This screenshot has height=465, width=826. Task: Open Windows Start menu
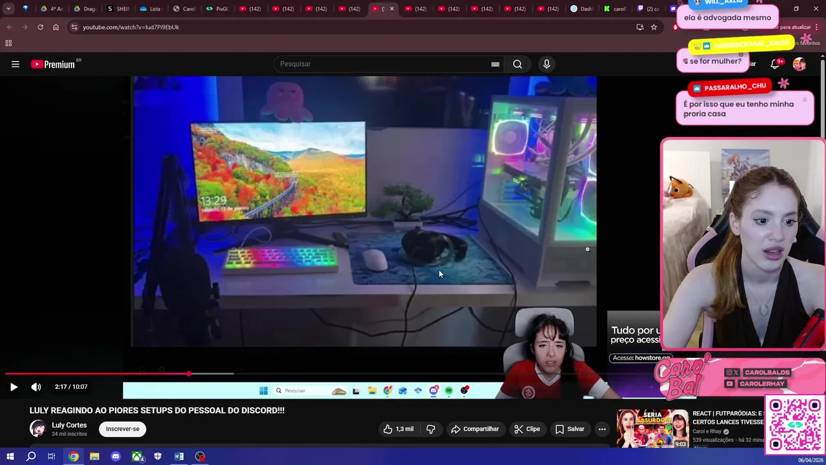[10, 457]
